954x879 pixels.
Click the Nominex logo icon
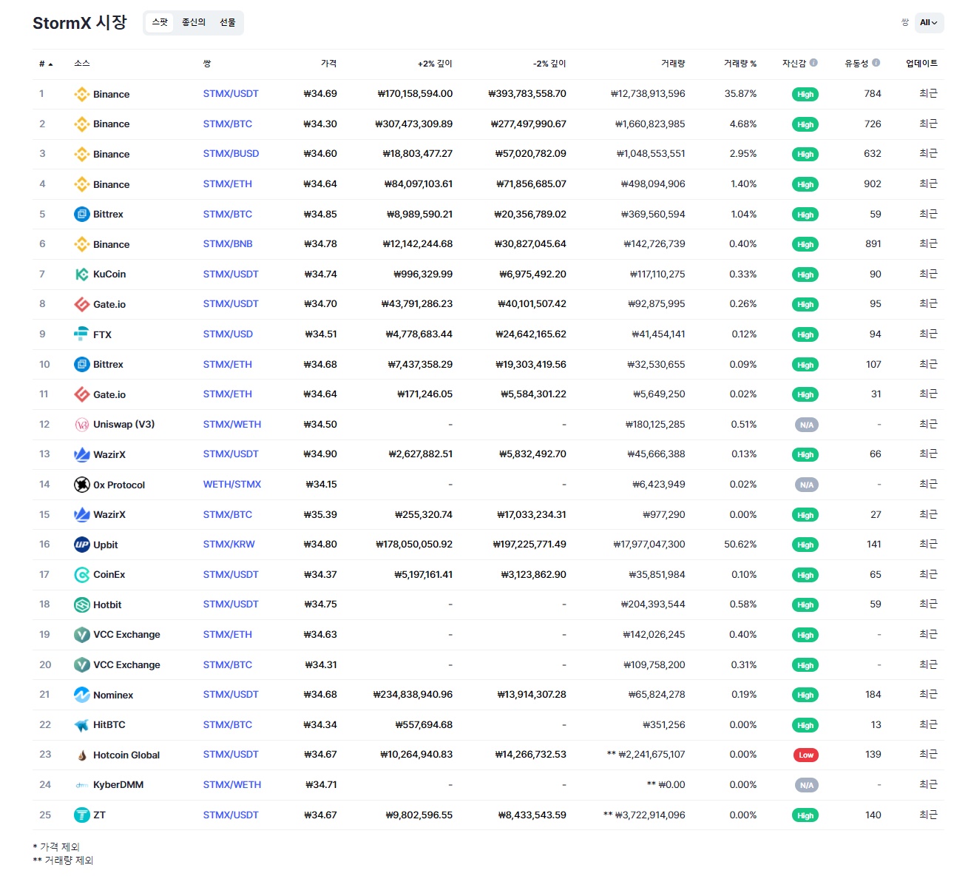tap(82, 695)
